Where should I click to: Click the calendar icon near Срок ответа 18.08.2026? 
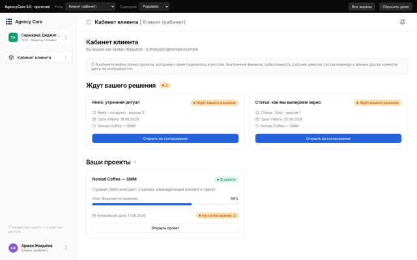pos(94,119)
